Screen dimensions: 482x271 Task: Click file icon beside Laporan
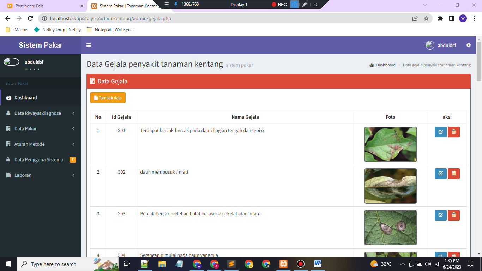click(x=8, y=175)
